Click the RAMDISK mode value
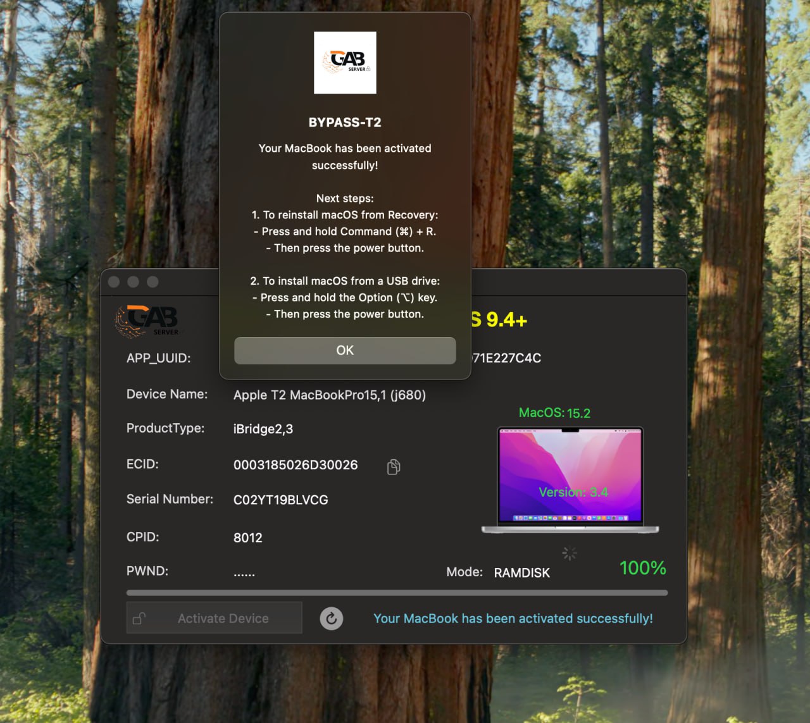This screenshot has width=810, height=723. (521, 572)
